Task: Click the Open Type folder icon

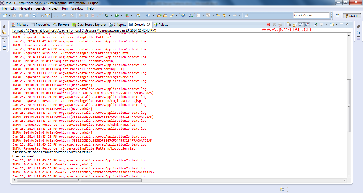Action: click(159, 15)
